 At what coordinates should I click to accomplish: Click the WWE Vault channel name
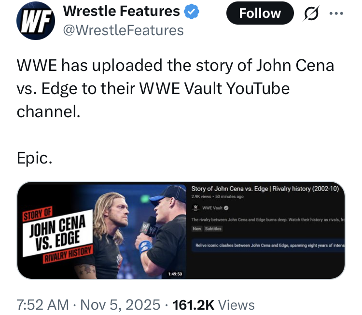(x=212, y=208)
